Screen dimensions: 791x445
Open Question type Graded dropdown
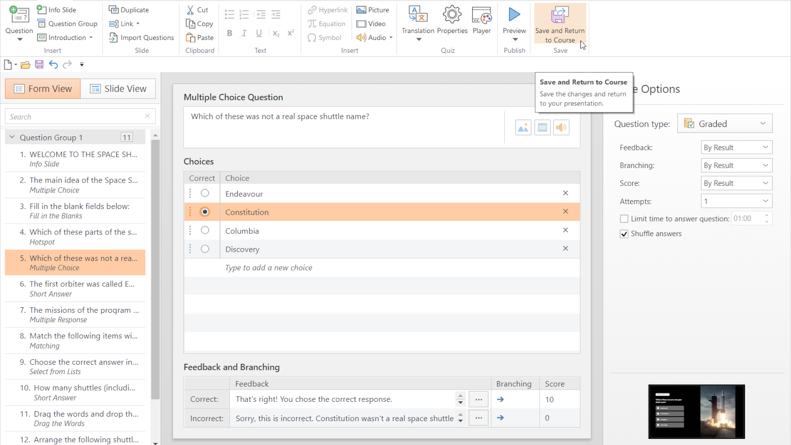725,124
